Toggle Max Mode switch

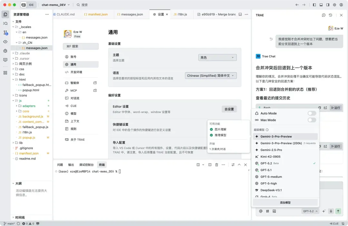coord(312,120)
